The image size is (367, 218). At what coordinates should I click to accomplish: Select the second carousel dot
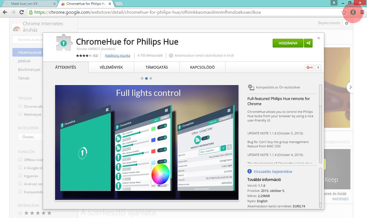coord(146,78)
